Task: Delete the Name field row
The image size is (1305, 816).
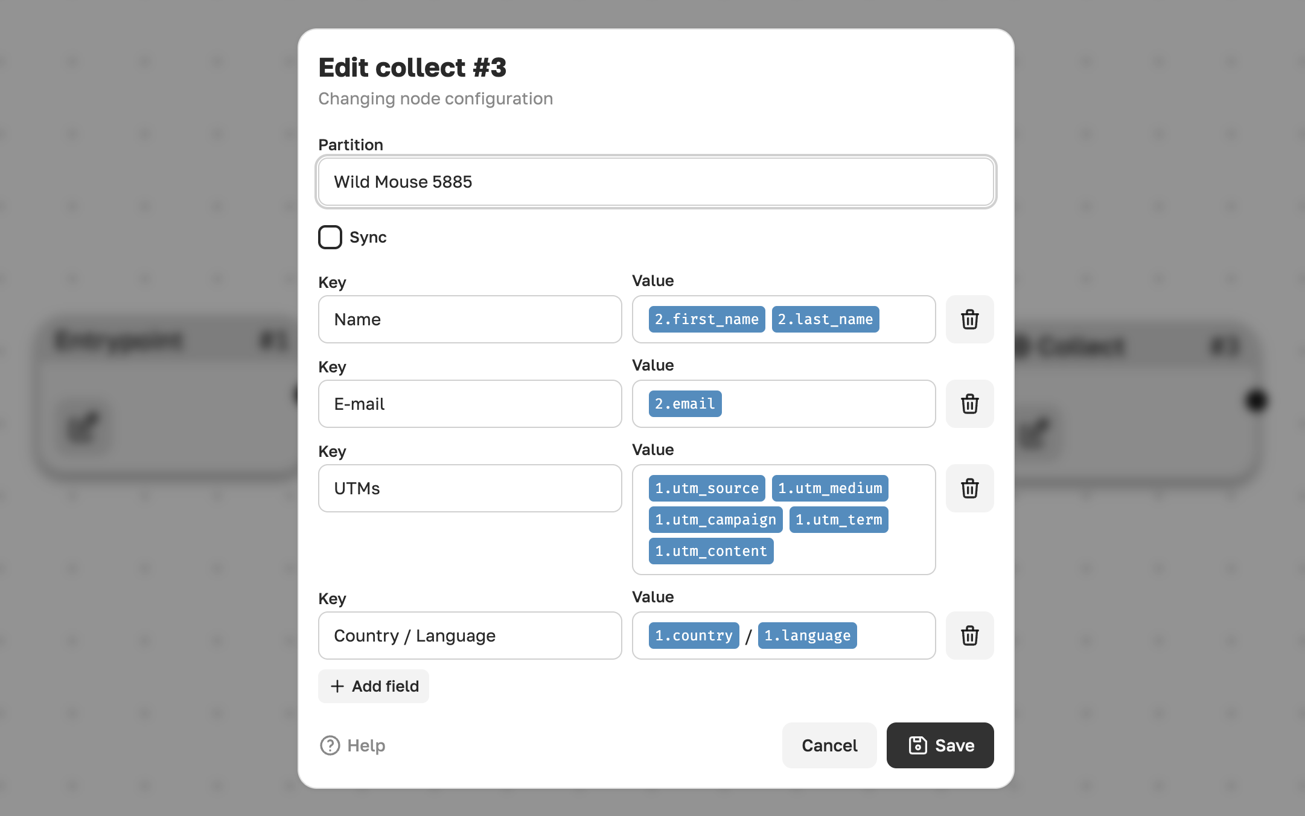Action: (969, 319)
